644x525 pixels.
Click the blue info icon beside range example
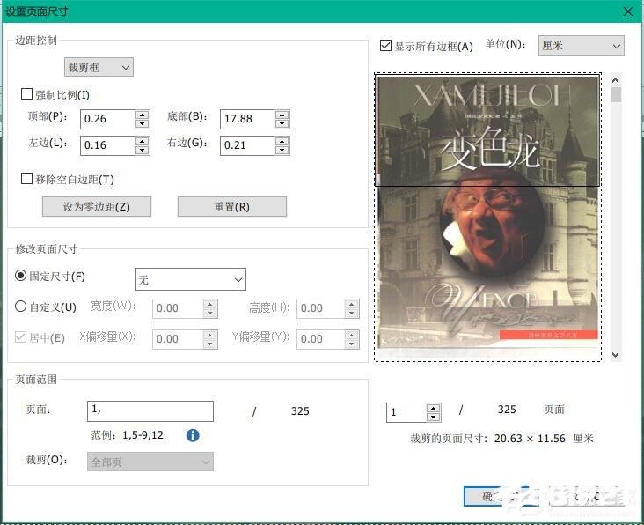point(193,435)
